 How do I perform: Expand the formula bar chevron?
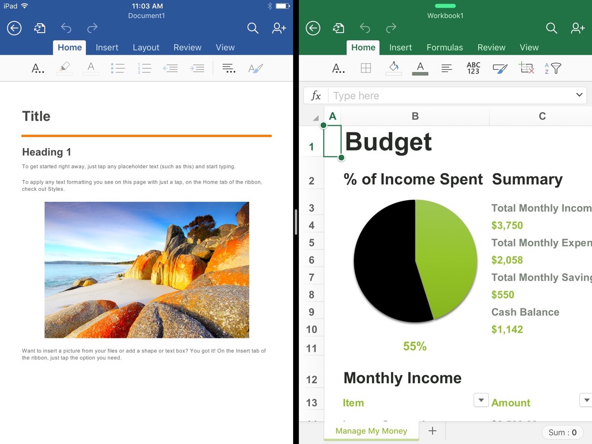pyautogui.click(x=579, y=95)
